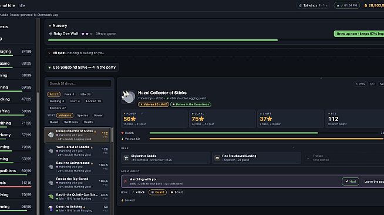Image resolution: width=384 pixels, height=215 pixels.
Task: Click the Guard 75 stat card
Action: pyautogui.click(x=222, y=119)
